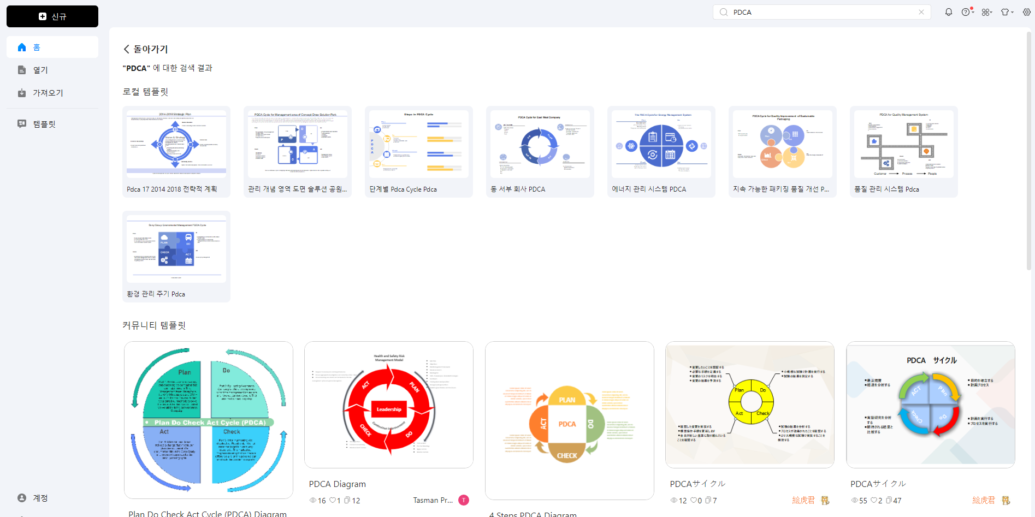Screen dimensions: 1035x517
Task: Click the views eye icon beside 16
Action: 313,500
